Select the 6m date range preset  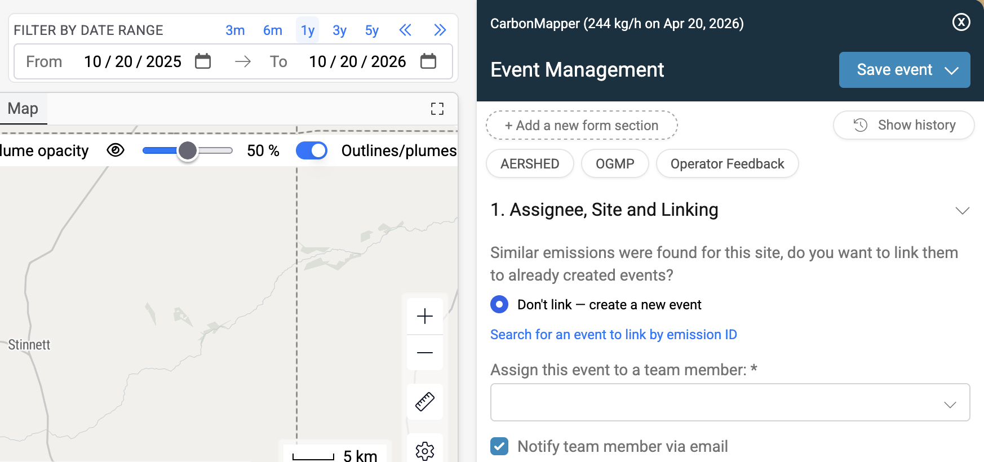(273, 30)
